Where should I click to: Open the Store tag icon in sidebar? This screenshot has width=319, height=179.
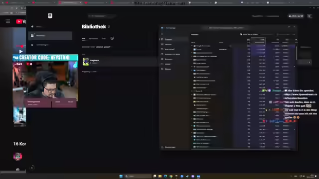coord(32,26)
